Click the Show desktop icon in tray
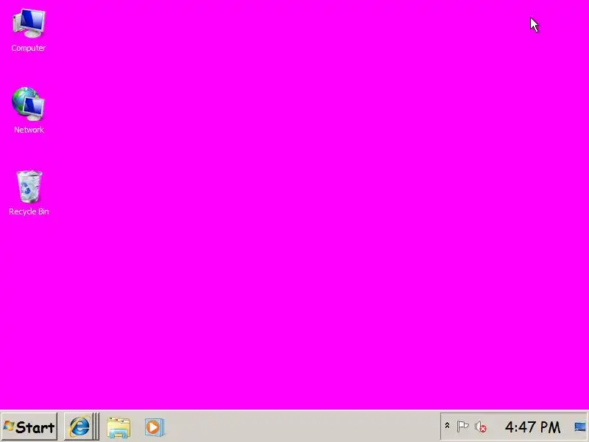589x442 pixels. click(580, 427)
